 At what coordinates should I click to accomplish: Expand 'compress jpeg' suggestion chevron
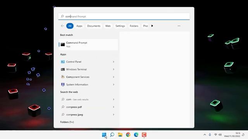[114, 114]
